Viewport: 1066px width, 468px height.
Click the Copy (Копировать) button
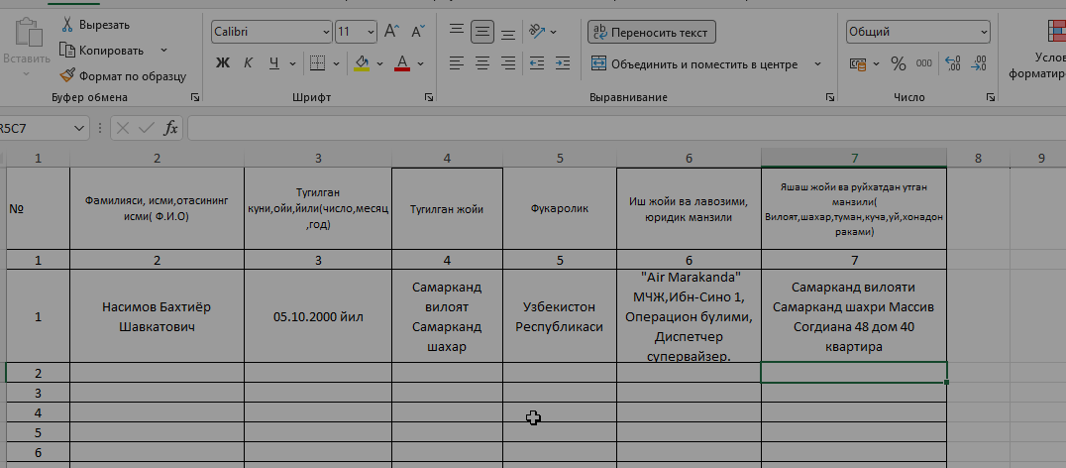point(102,50)
